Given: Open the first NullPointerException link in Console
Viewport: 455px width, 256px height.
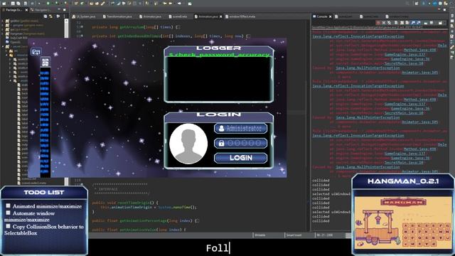Looking at the screenshot, I should pos(368,68).
